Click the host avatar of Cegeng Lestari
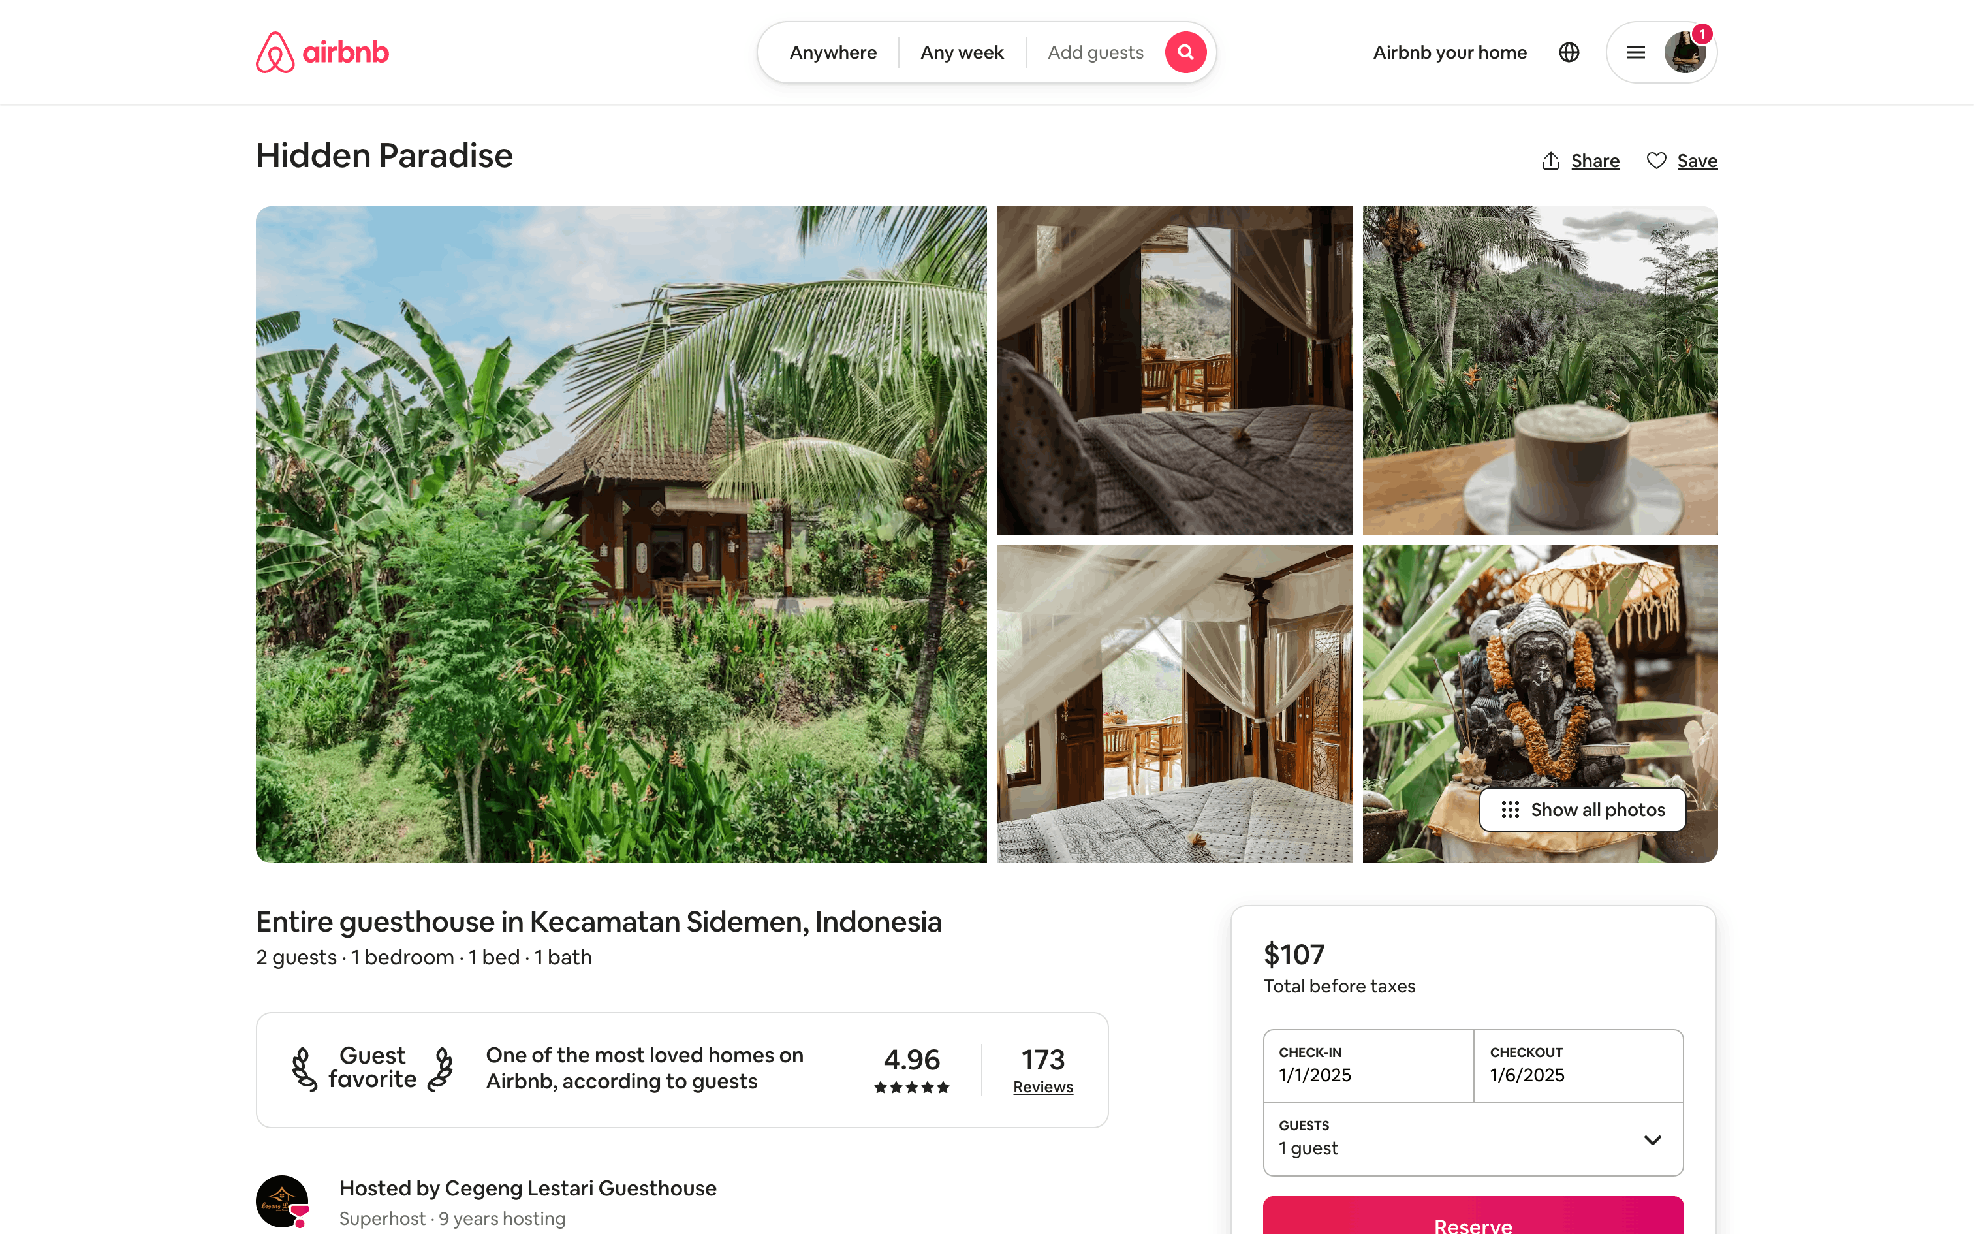This screenshot has width=1974, height=1234. pyautogui.click(x=282, y=1201)
